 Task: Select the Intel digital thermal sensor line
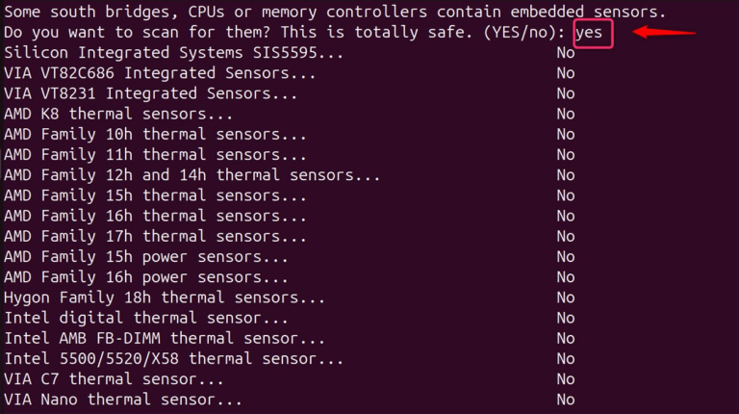146,318
